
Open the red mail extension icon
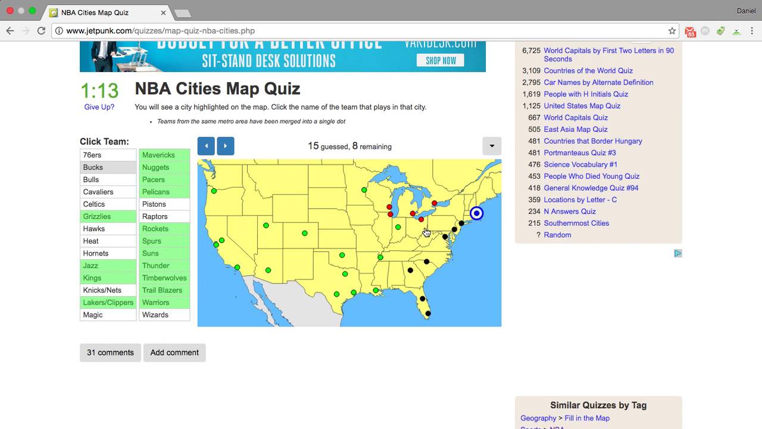pos(691,31)
